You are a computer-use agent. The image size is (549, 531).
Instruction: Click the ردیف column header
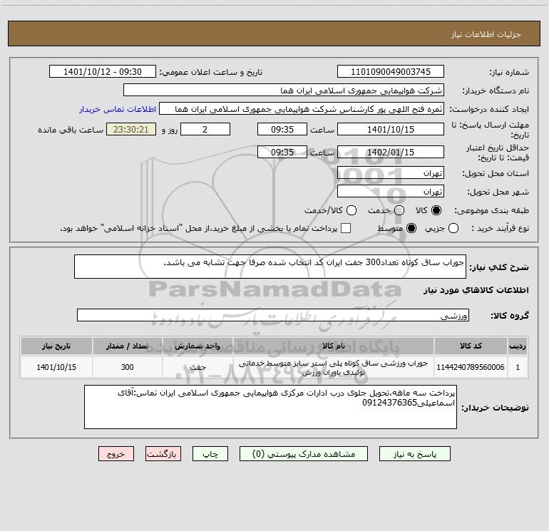518,346
